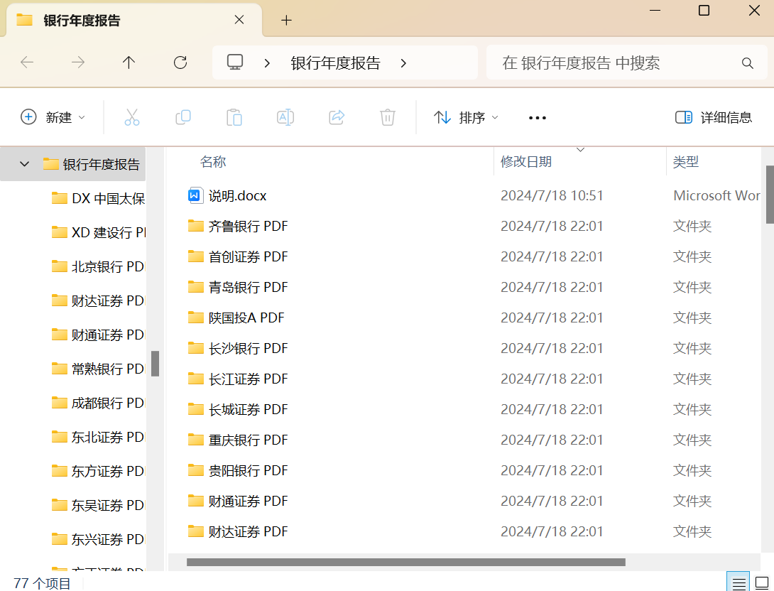This screenshot has width=774, height=591.
Task: Expand breadcrumb chevron after 银行年度报告
Action: coord(403,63)
